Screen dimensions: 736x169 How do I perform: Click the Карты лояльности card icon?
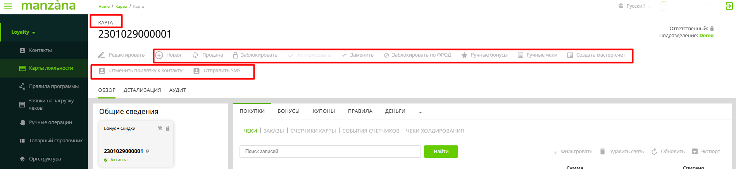click(22, 68)
